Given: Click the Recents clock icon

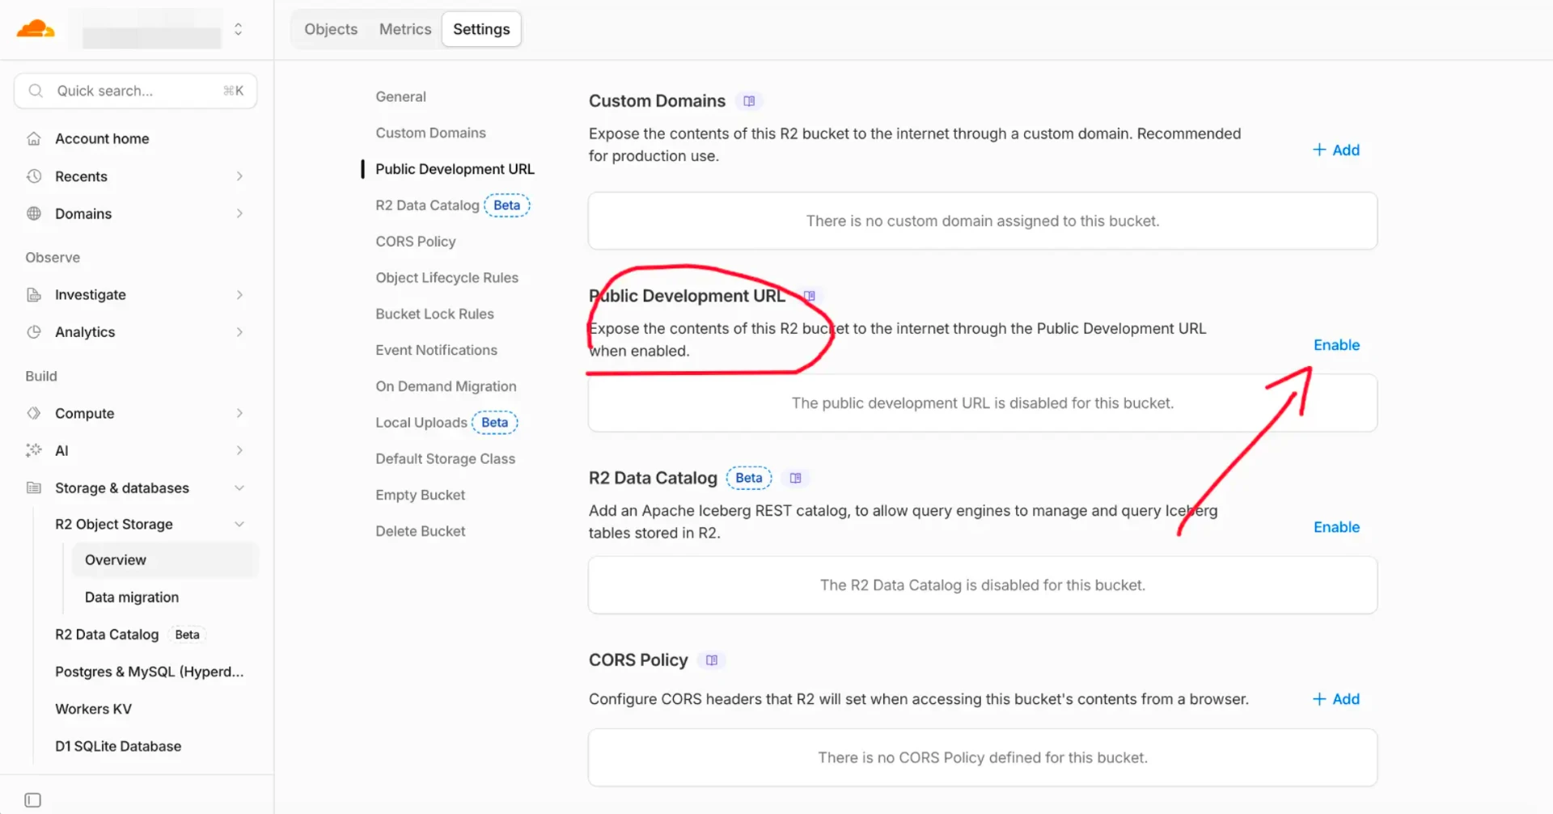Looking at the screenshot, I should pos(34,176).
